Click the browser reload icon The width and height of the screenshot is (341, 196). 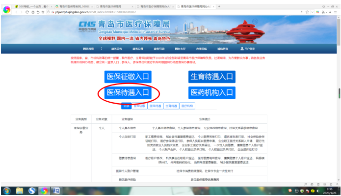pos(27,12)
